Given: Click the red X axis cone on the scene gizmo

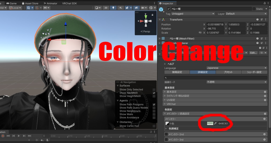Looking at the screenshot, I should pyautogui.click(x=142, y=21).
